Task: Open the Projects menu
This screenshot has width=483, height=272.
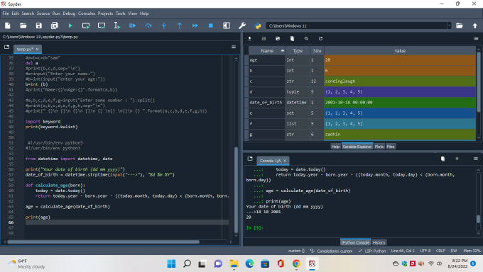Action: pyautogui.click(x=105, y=13)
